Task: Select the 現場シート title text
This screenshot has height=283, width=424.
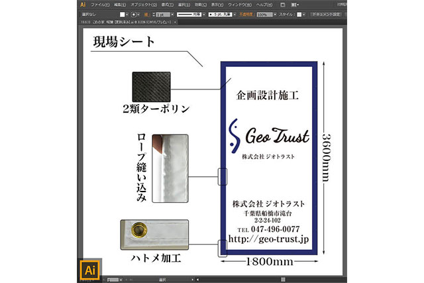Action: [x=124, y=42]
